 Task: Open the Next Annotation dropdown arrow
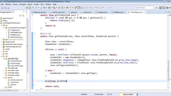tap(90, 8)
